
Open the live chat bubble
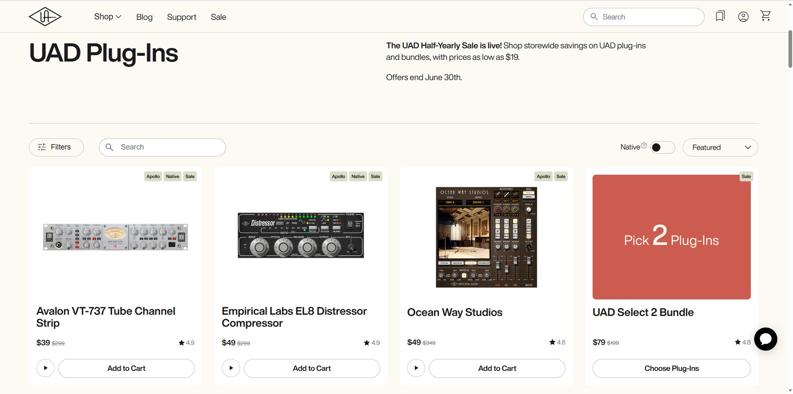[765, 339]
